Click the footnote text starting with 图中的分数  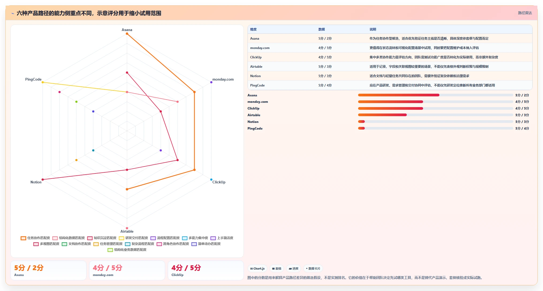coord(366,278)
